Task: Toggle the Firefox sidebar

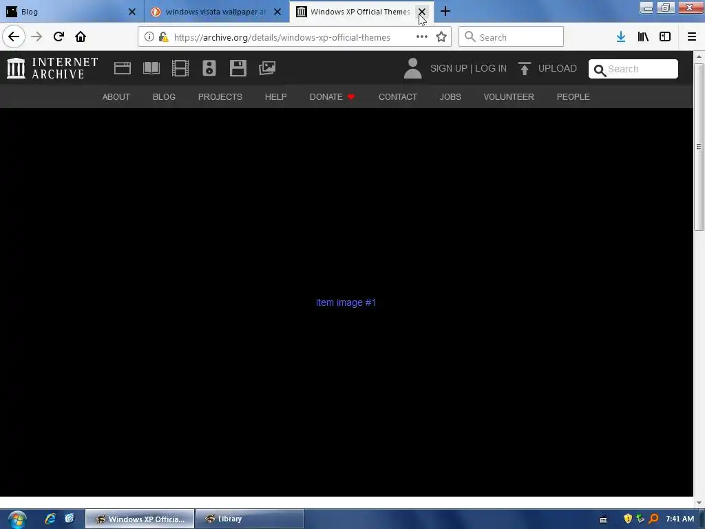Action: pos(665,37)
